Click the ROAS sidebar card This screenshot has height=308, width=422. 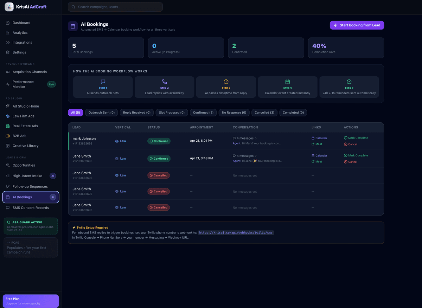(x=31, y=248)
